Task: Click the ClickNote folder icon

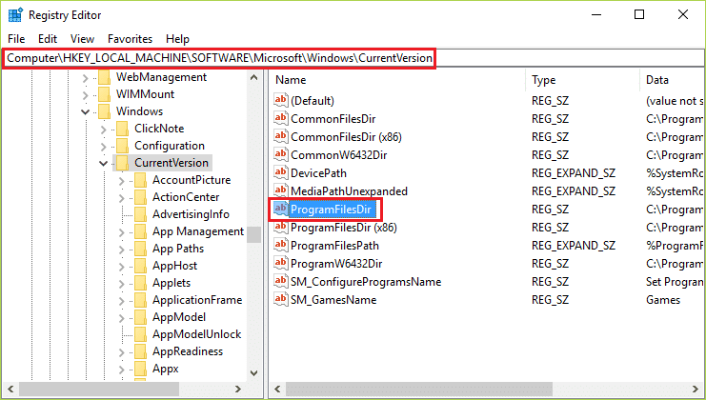Action: (123, 129)
